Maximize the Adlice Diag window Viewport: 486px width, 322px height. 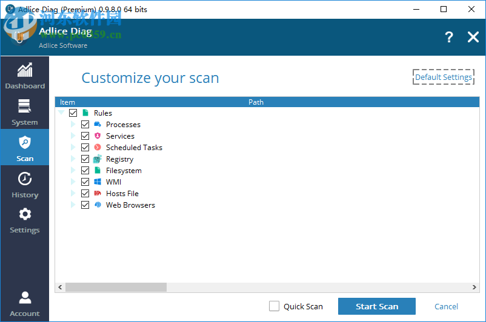pos(444,9)
